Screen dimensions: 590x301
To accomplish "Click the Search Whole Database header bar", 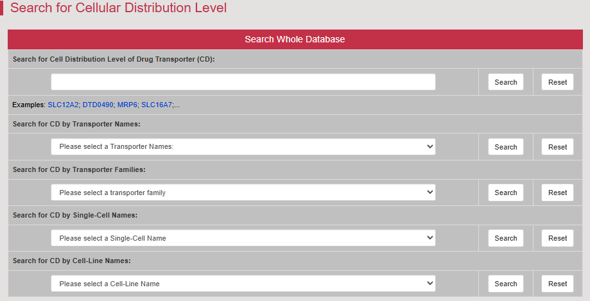I will point(295,40).
